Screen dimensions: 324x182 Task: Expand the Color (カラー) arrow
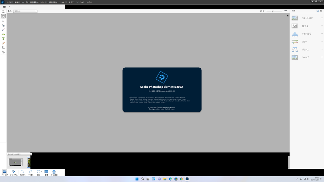coord(322,42)
